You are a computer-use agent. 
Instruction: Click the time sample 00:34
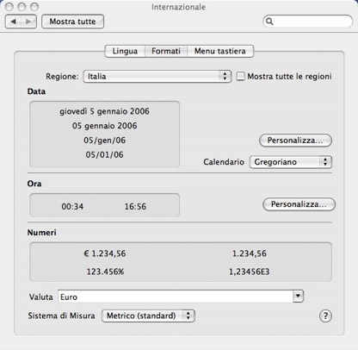(x=72, y=207)
